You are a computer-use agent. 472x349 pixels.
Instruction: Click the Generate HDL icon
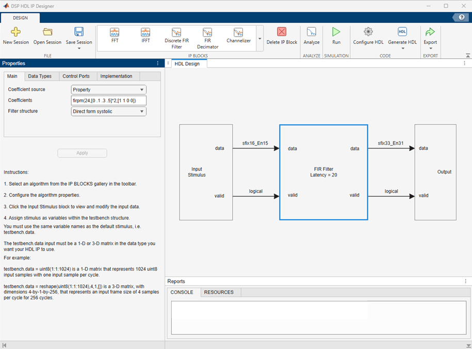pyautogui.click(x=402, y=31)
